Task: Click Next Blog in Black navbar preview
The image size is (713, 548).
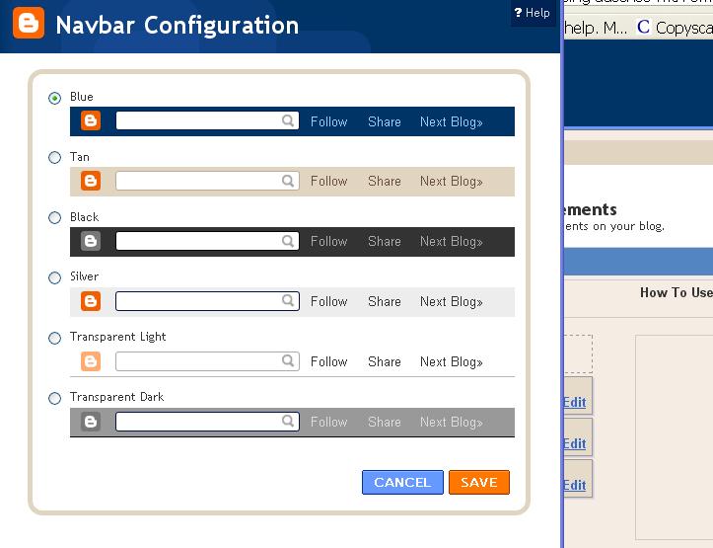Action: pos(451,242)
